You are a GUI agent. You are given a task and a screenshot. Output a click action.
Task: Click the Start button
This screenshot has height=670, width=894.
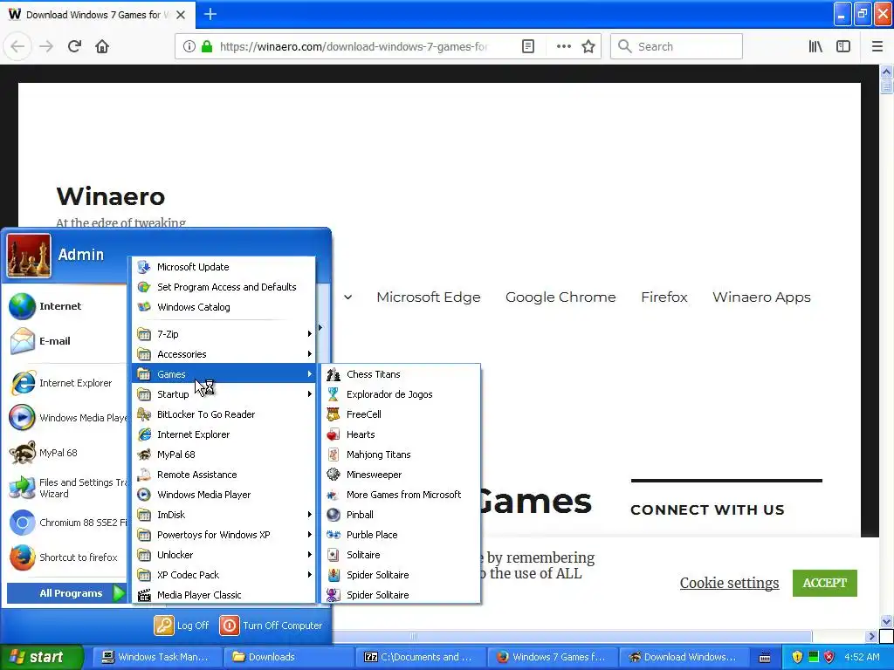(41, 657)
